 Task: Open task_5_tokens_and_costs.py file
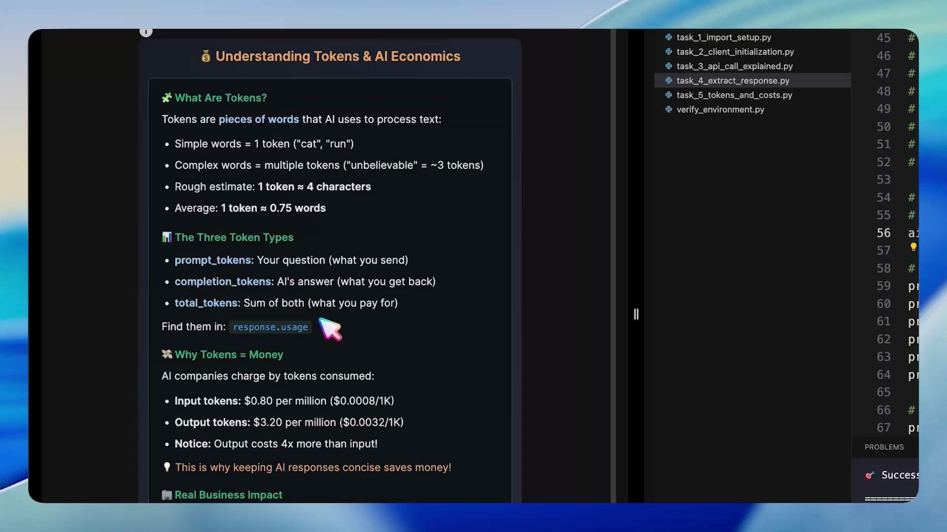(x=734, y=95)
